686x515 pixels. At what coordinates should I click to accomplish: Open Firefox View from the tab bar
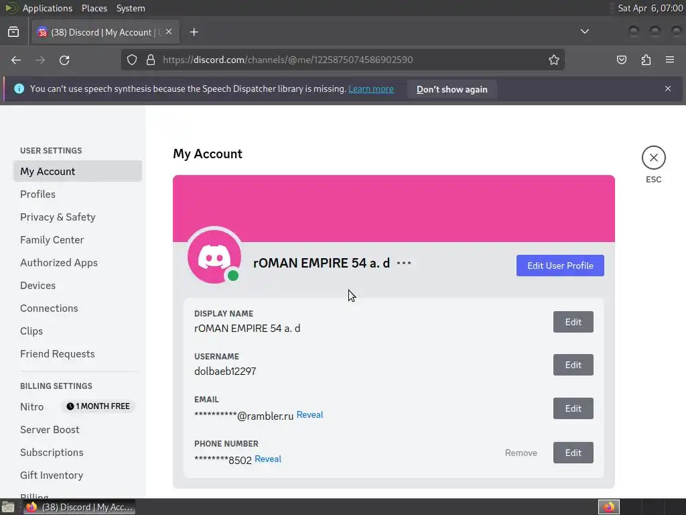[13, 32]
